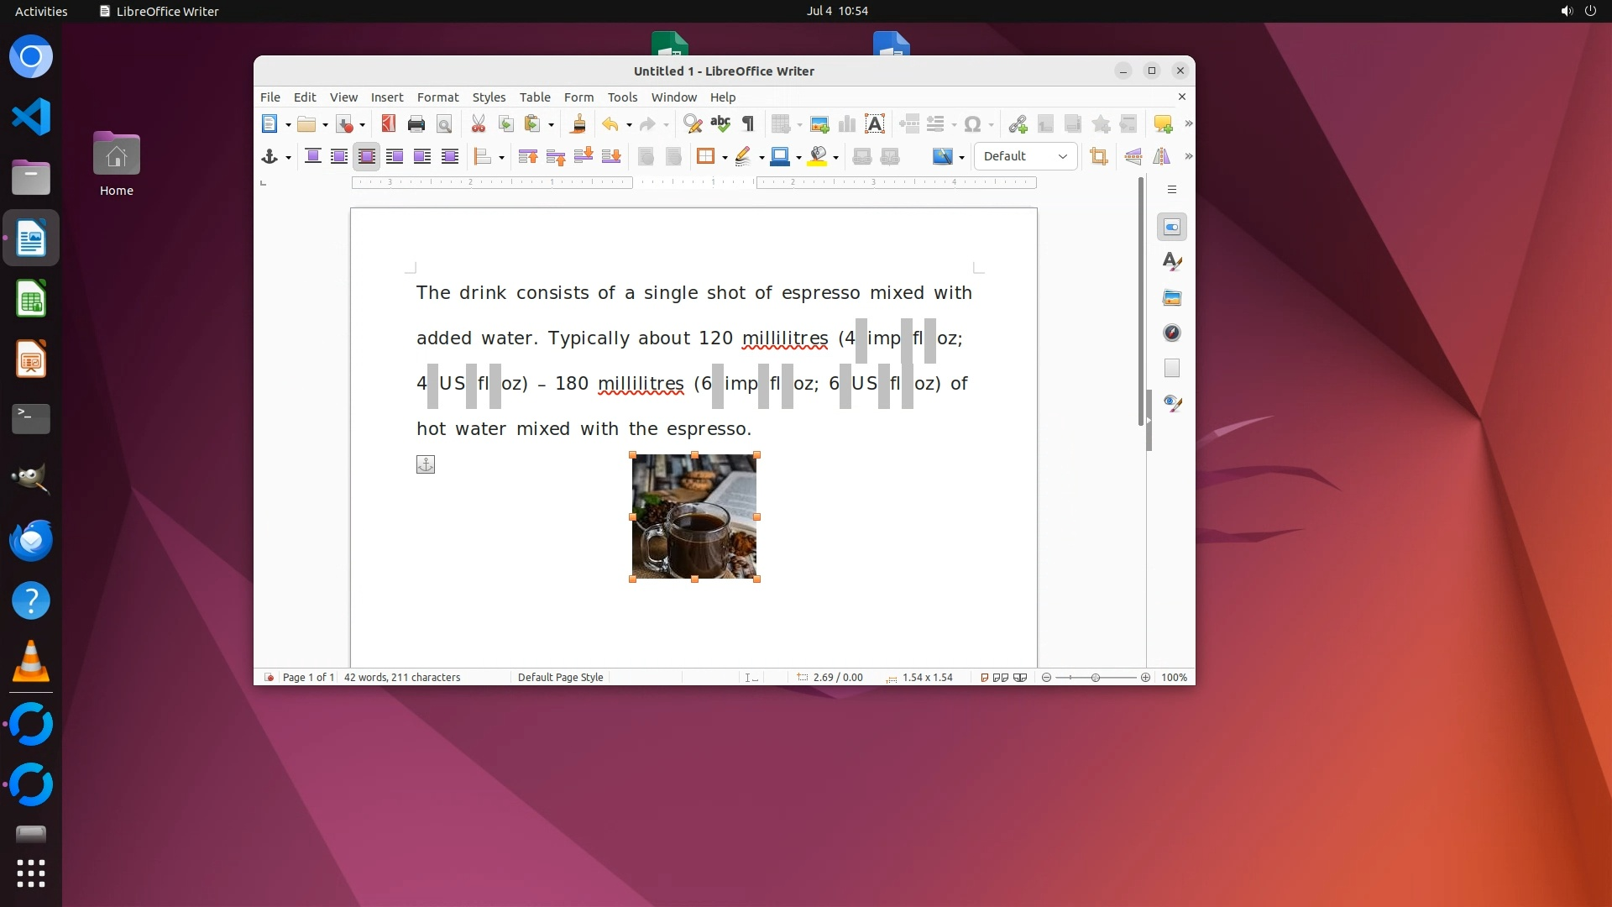Click the Insert Image toolbar icon

(819, 124)
